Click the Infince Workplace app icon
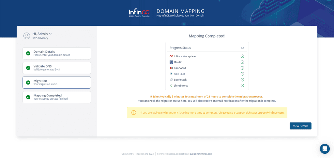The image size is (334, 158). tap(171, 56)
